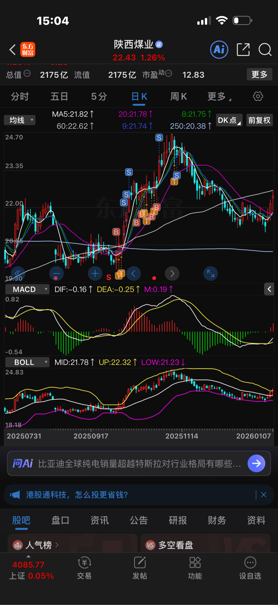Open the 财务 tab
278x605 pixels.
click(217, 520)
